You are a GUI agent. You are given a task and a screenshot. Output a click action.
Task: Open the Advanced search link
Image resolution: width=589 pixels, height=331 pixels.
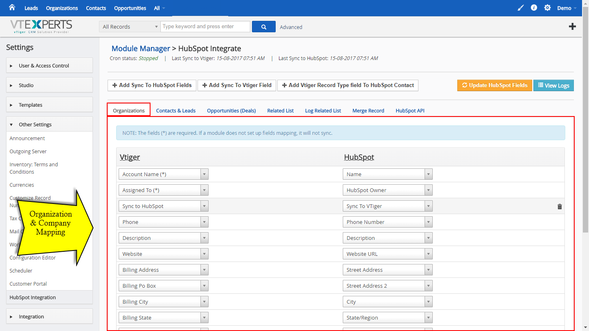291,27
